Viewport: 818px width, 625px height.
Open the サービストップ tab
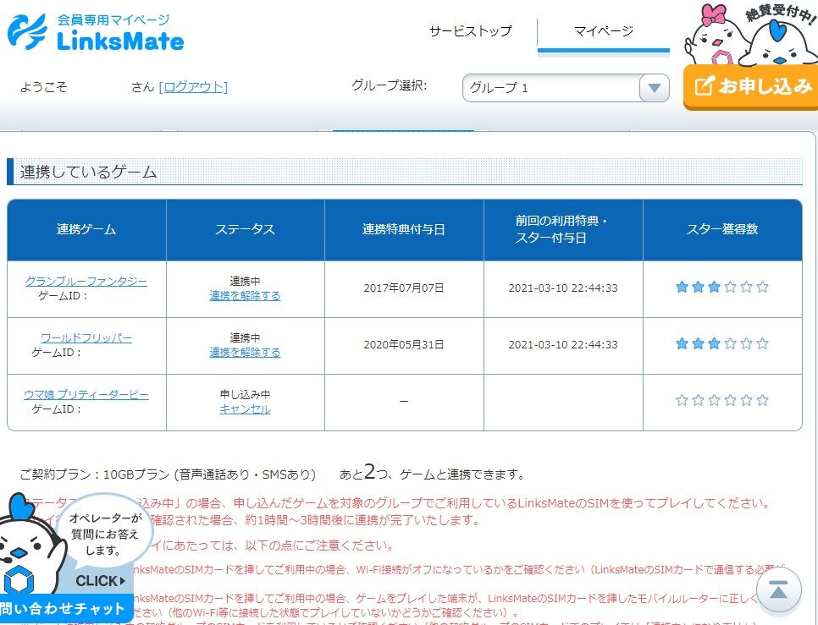pyautogui.click(x=470, y=31)
